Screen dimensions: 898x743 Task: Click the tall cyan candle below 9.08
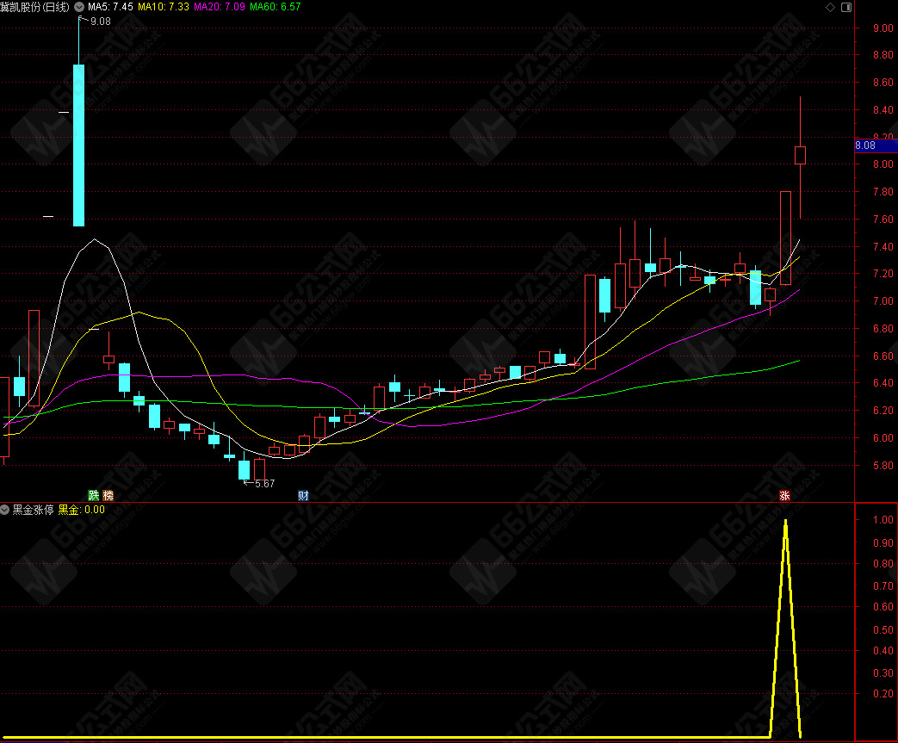click(79, 145)
